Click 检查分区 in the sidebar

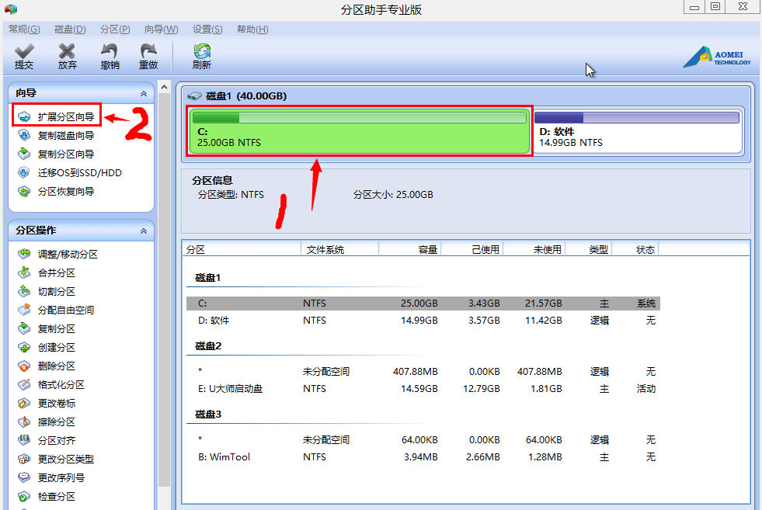pos(57,497)
